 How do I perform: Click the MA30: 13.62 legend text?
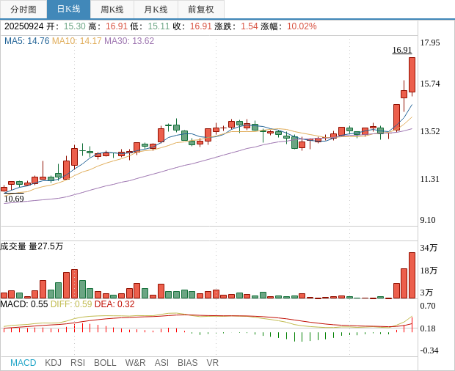pyautogui.click(x=129, y=41)
